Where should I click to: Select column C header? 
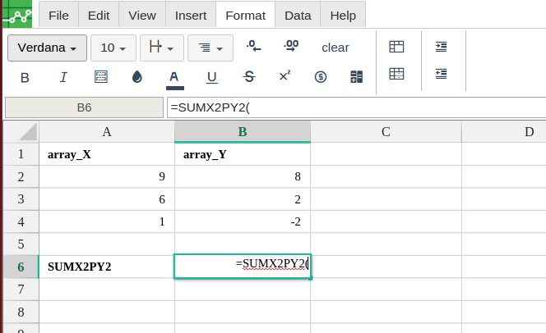[x=386, y=131]
